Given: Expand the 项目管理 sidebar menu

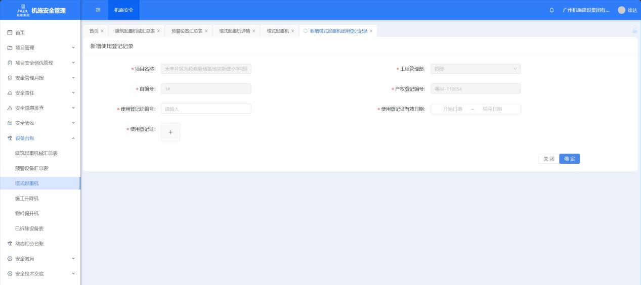Looking at the screenshot, I should [39, 48].
